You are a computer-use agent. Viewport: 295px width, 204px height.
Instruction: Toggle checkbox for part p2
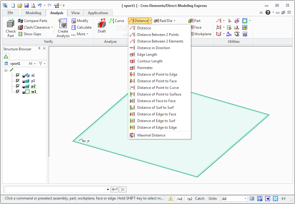18,86
